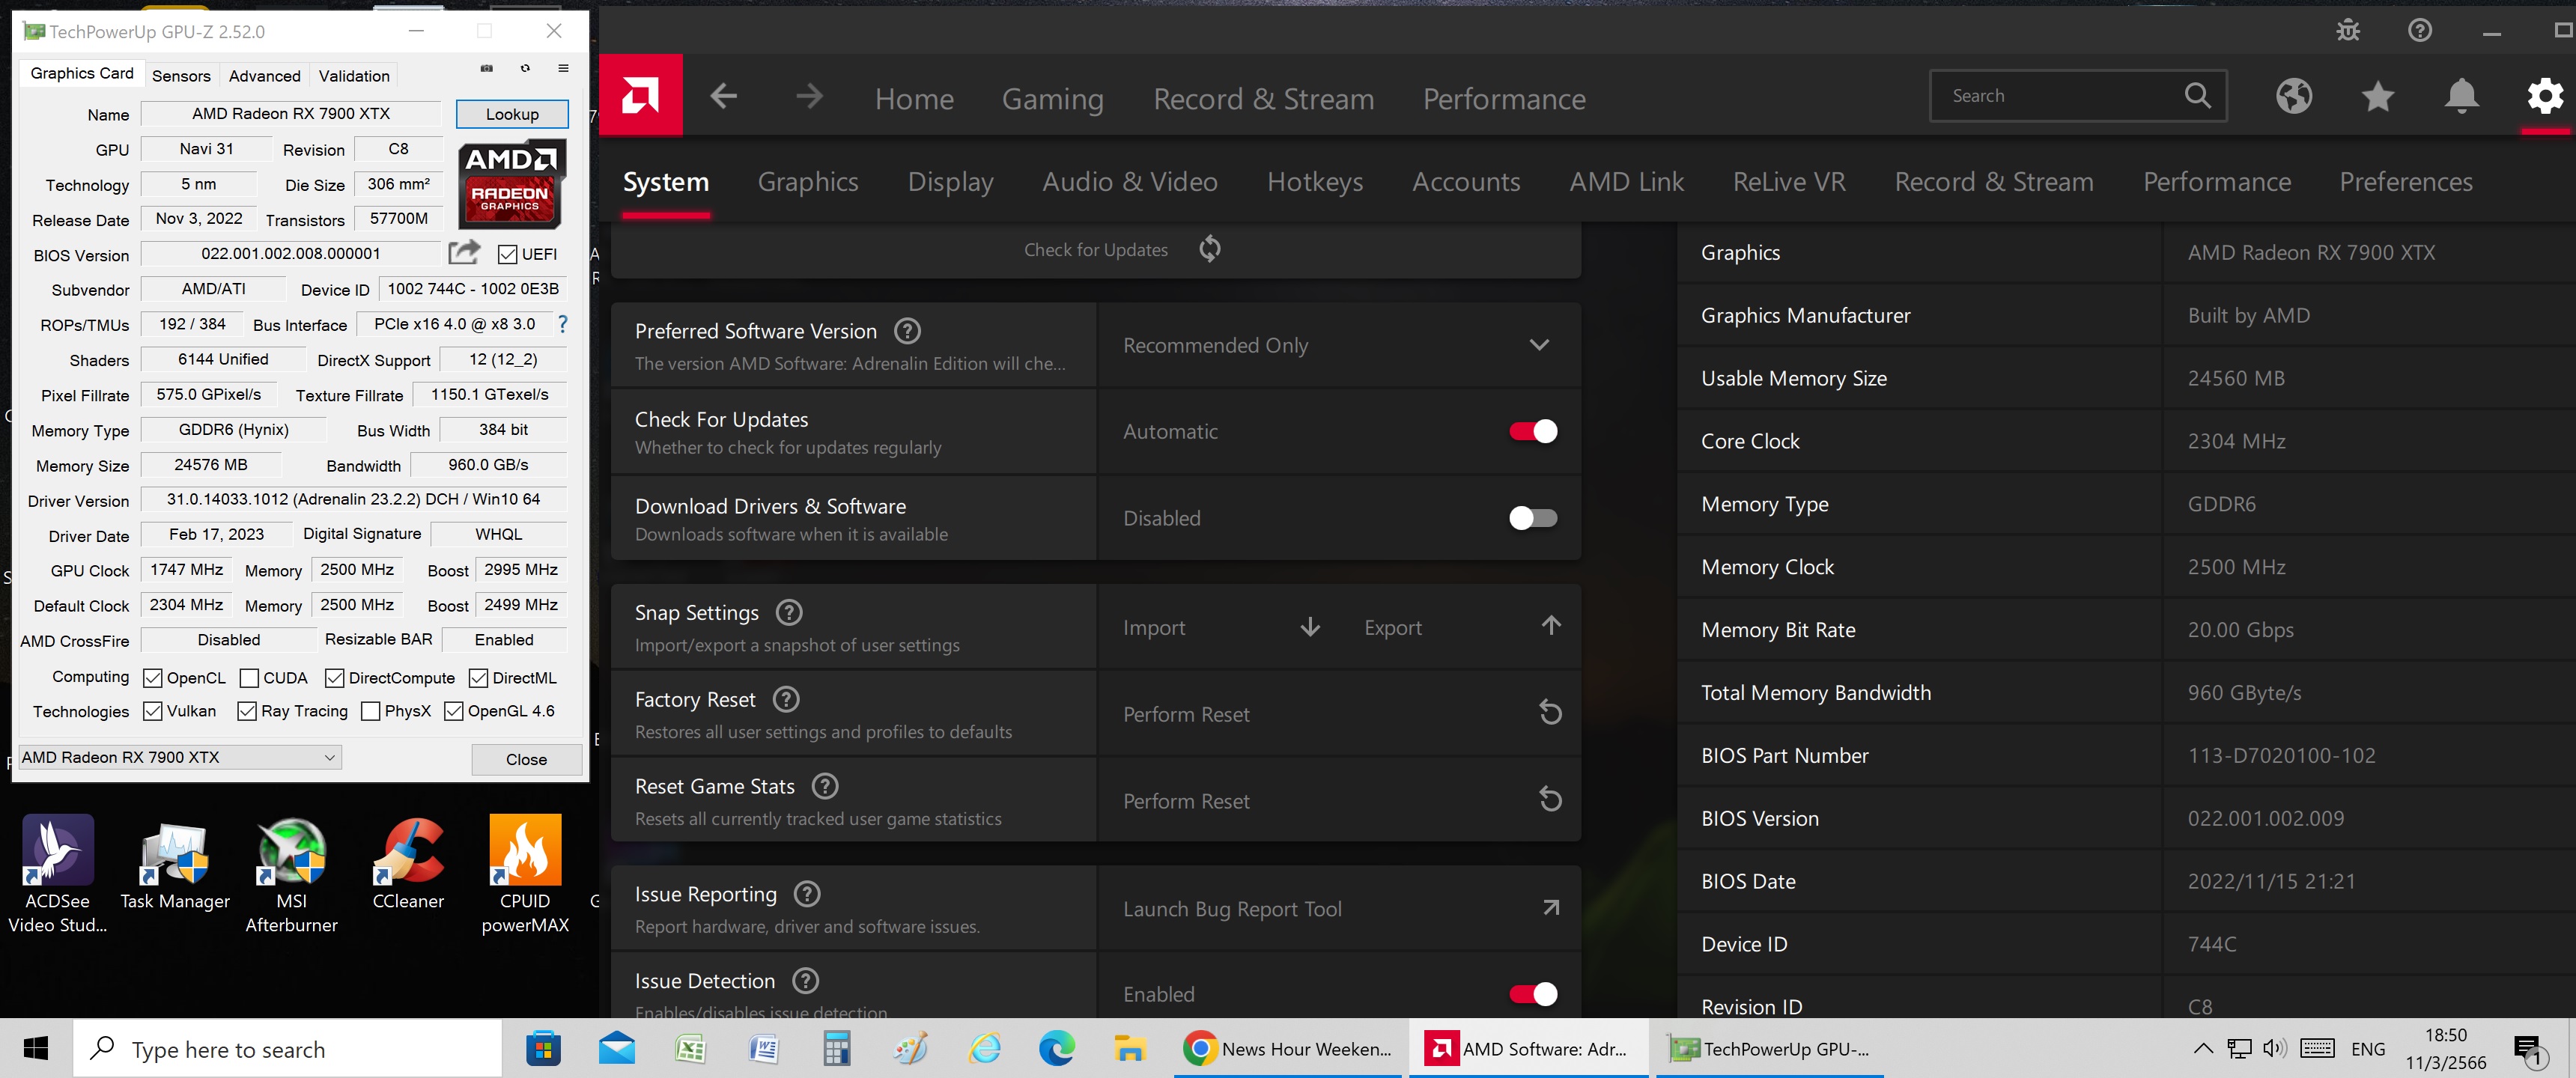Click the bug report icon in title bar

2347,30
